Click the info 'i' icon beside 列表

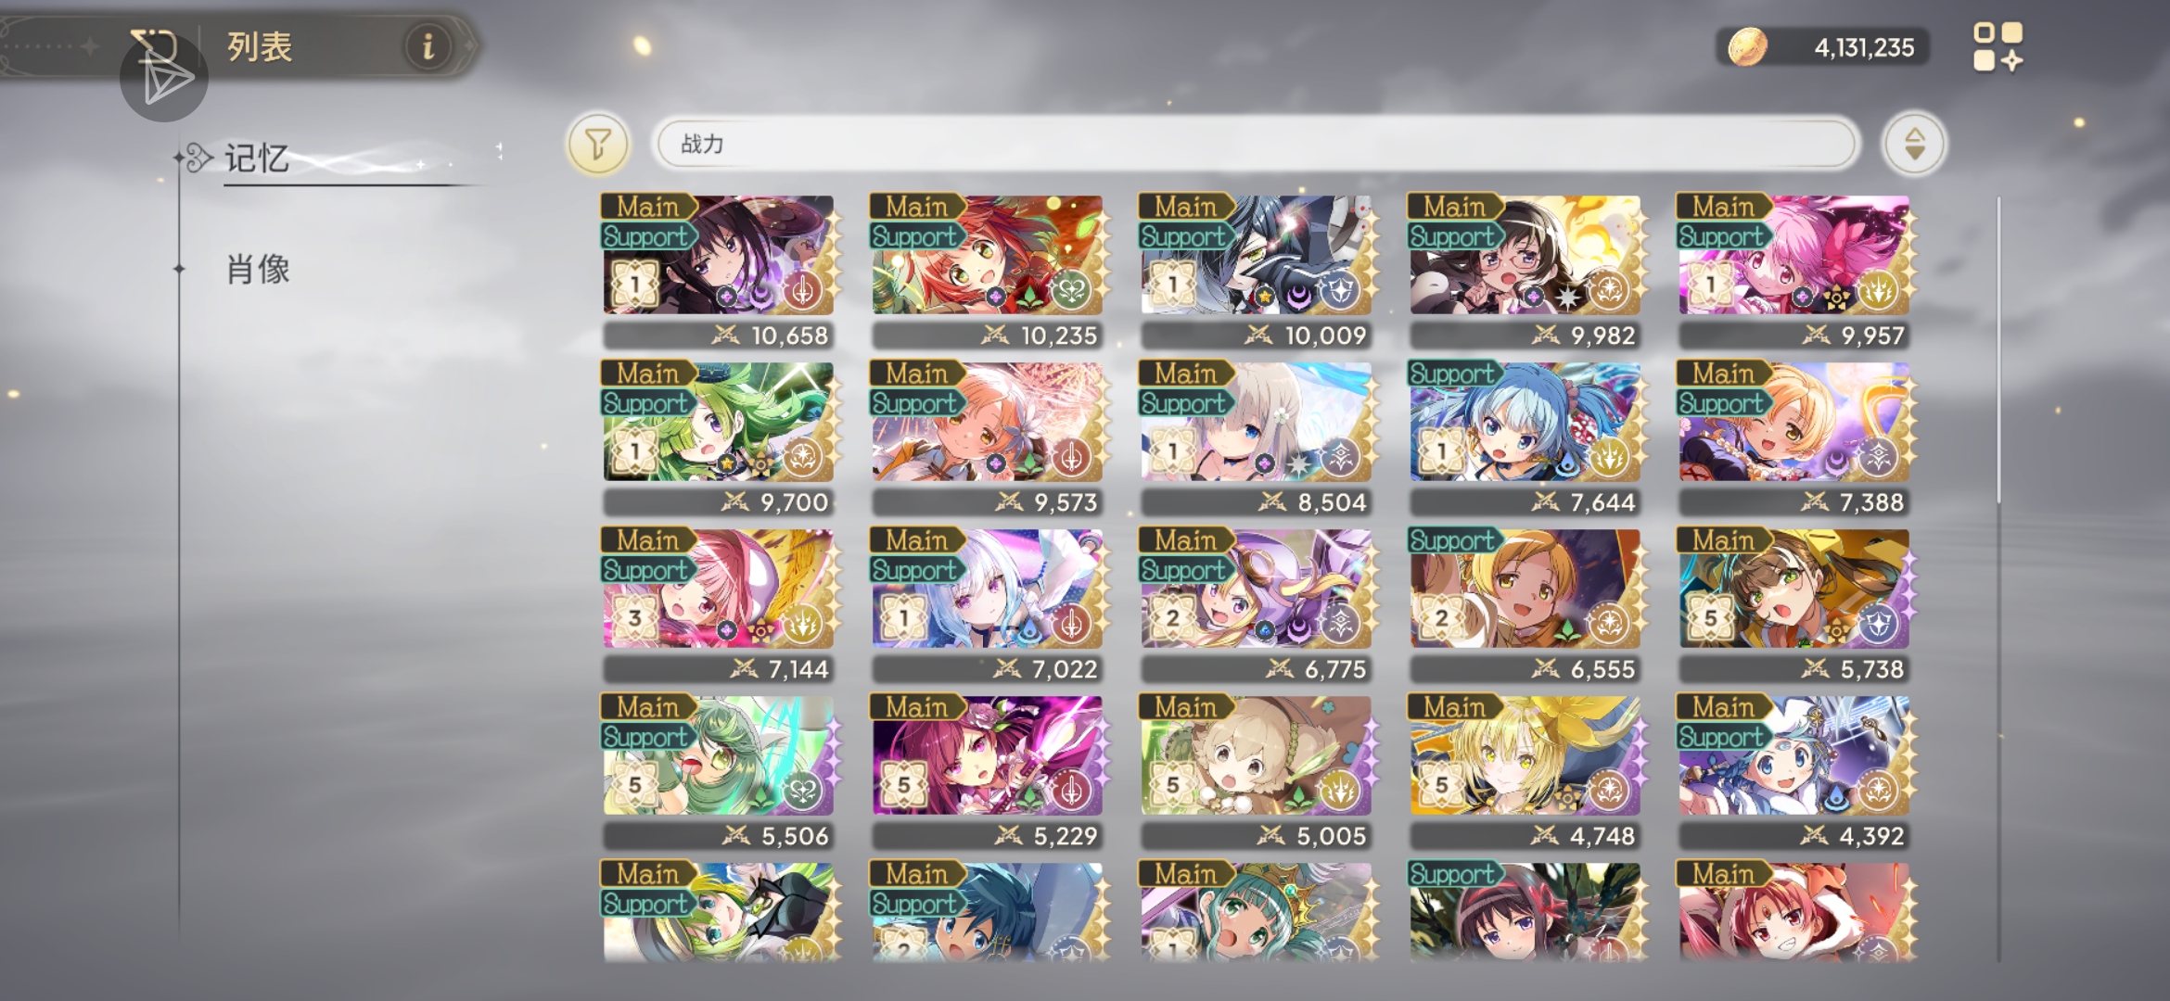[x=428, y=45]
